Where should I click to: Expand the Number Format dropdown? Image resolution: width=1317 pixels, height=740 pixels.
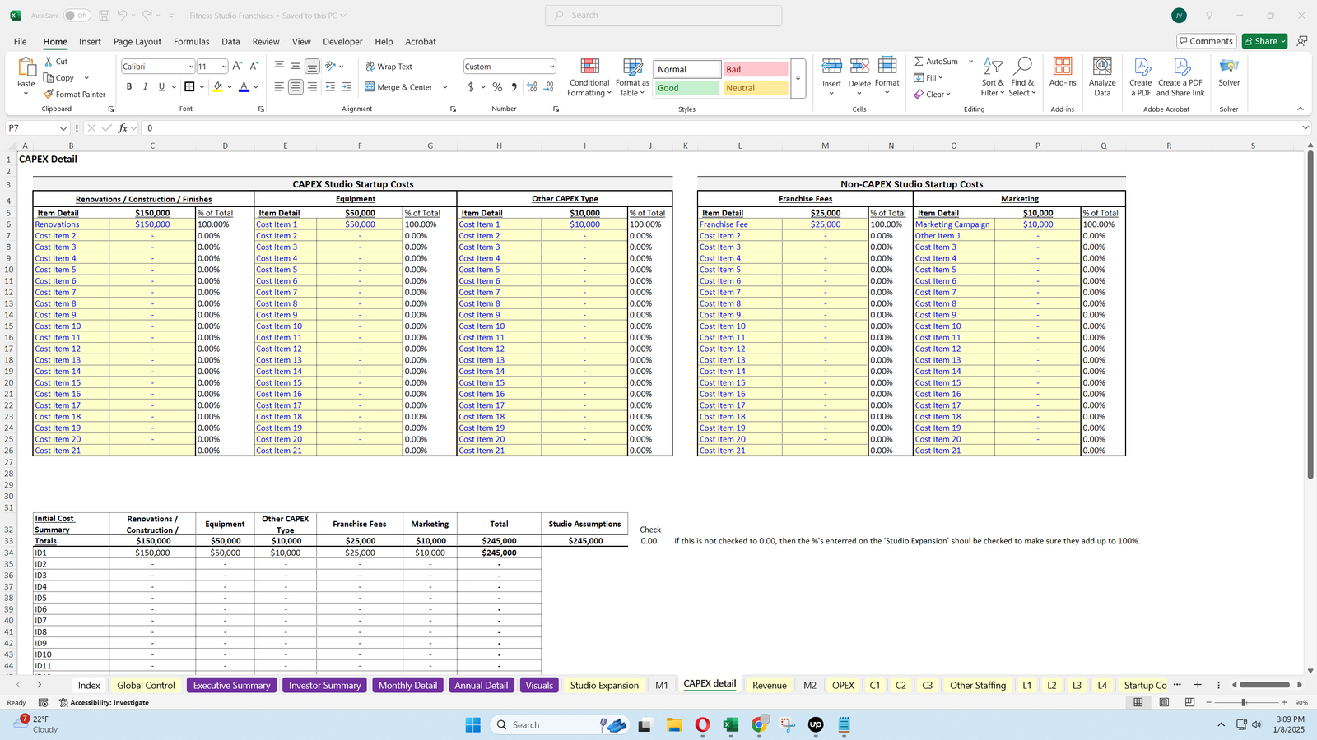pyautogui.click(x=551, y=67)
